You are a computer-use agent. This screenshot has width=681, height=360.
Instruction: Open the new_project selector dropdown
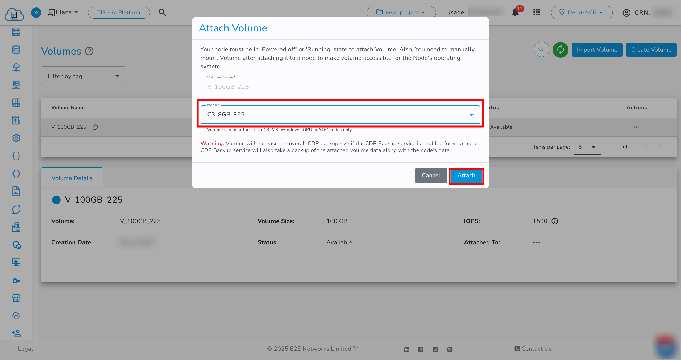tap(401, 12)
